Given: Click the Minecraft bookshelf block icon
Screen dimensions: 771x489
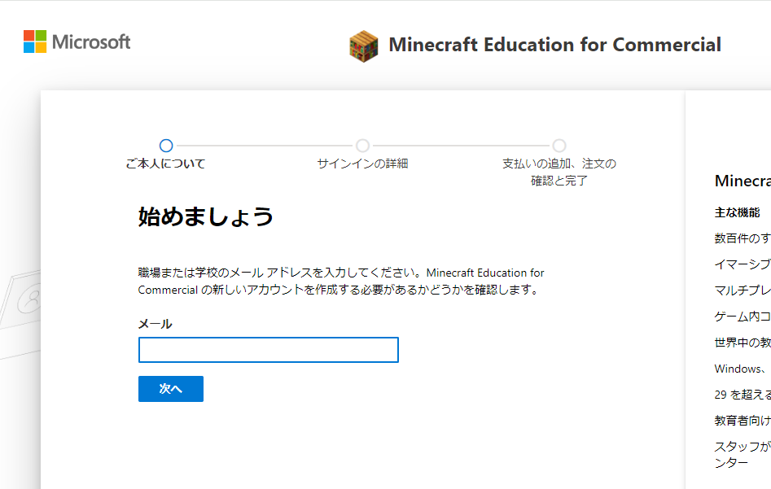Looking at the screenshot, I should tap(364, 46).
